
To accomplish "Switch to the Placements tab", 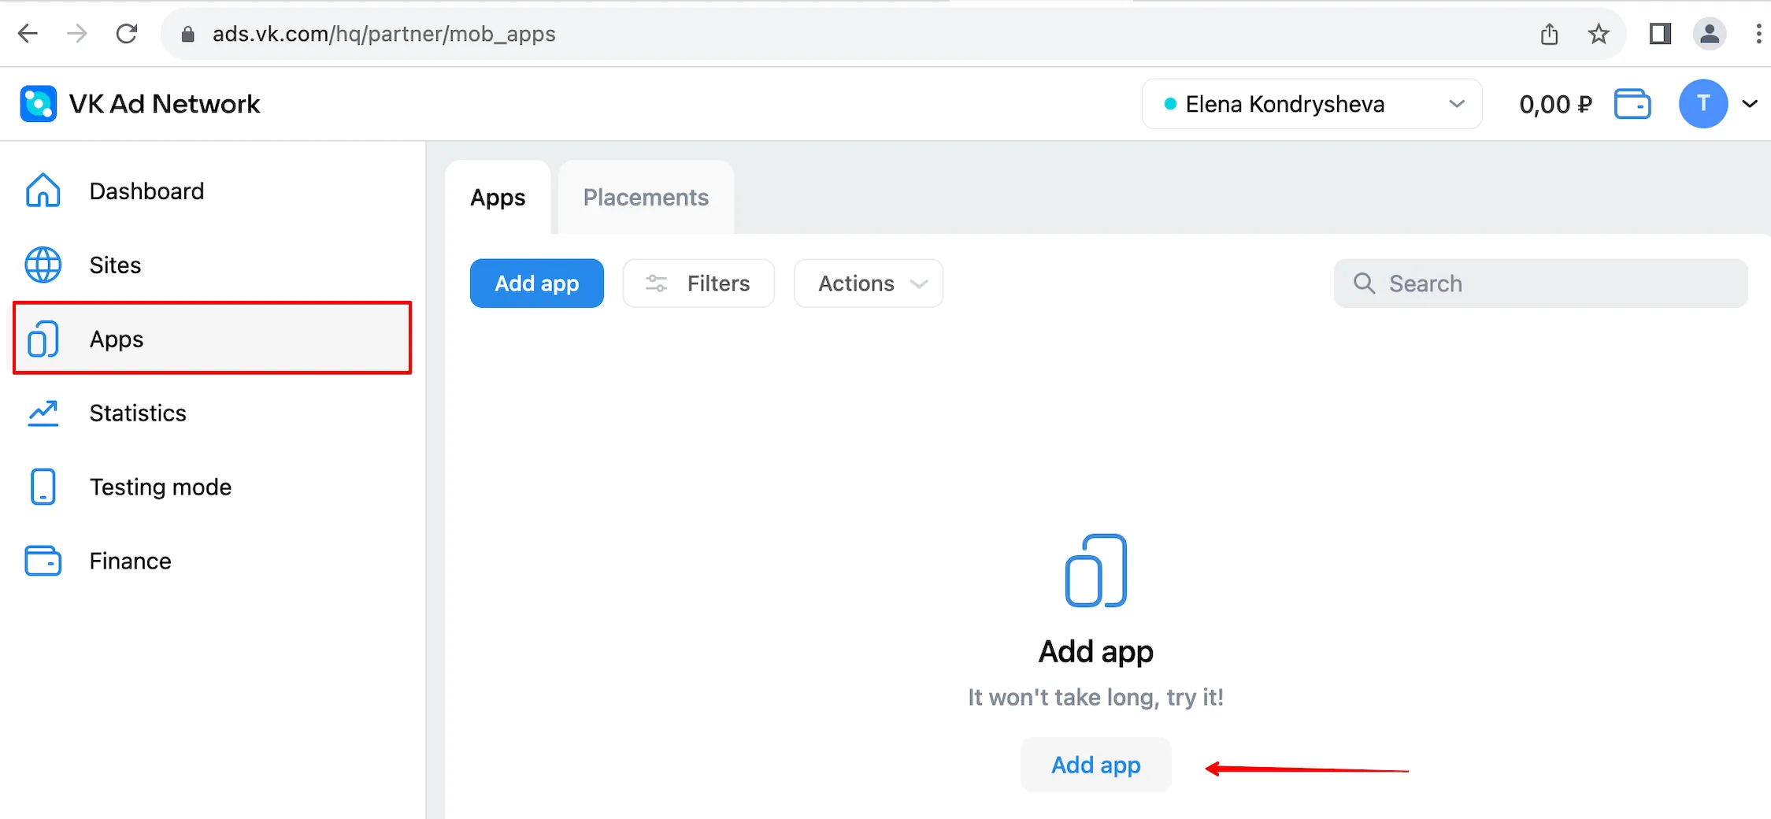I will click(x=645, y=197).
